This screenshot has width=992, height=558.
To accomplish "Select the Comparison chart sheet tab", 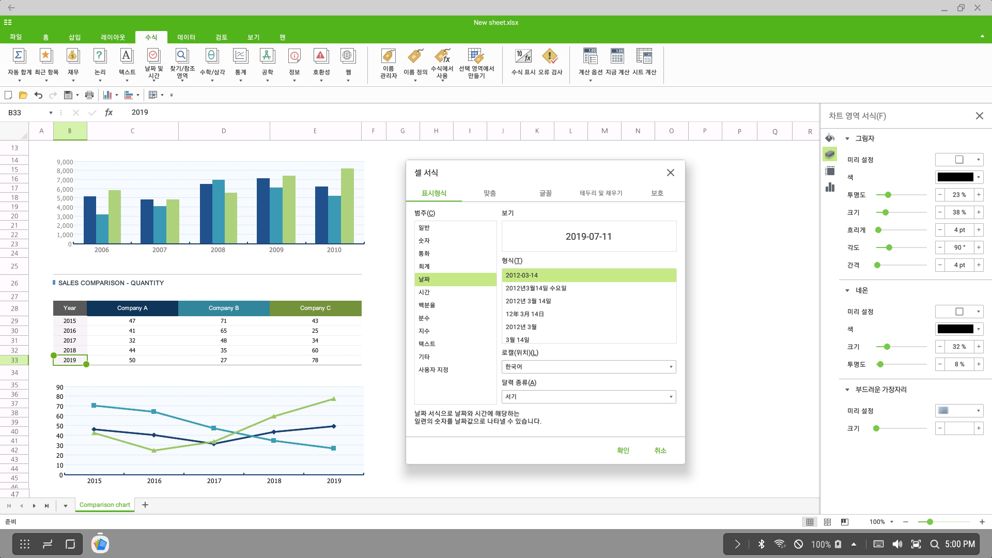I will click(x=105, y=505).
